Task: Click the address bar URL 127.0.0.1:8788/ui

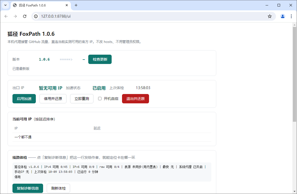Action: (56, 16)
